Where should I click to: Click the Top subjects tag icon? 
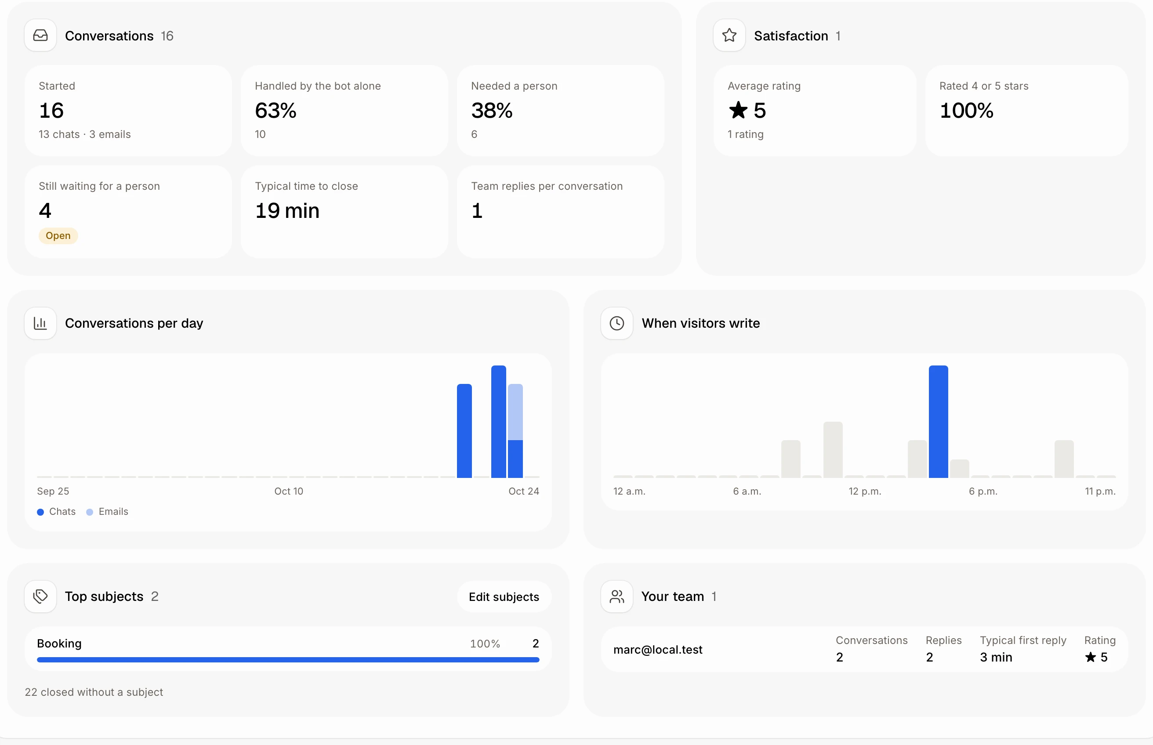[40, 597]
